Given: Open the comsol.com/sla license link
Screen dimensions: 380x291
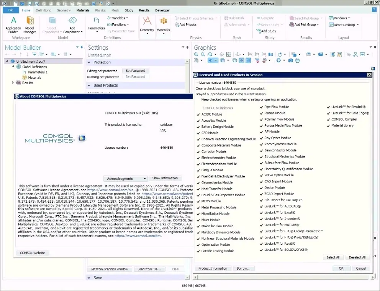Looking at the screenshot, I should (x=110, y=190).
